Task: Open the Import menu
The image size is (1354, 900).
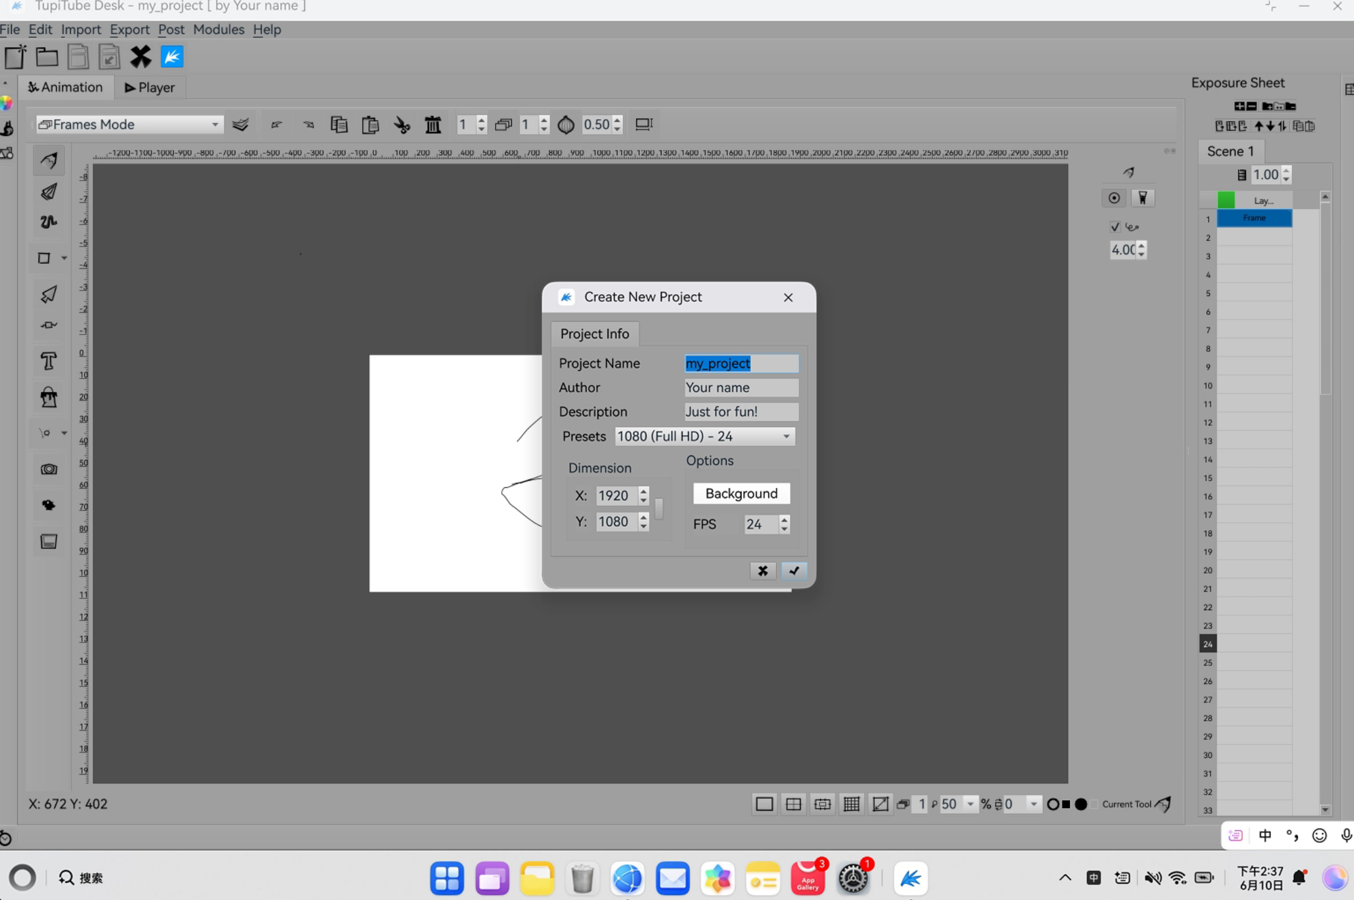Action: (81, 29)
